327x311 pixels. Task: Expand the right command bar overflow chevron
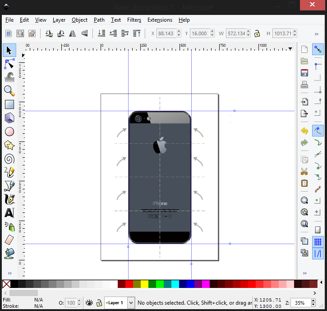pos(305,273)
